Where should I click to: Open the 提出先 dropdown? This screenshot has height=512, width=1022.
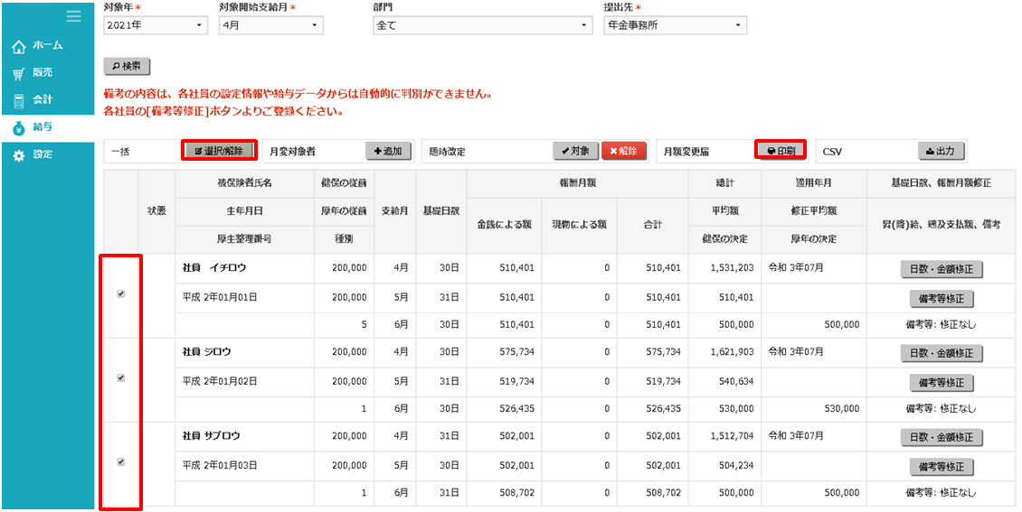click(x=675, y=25)
